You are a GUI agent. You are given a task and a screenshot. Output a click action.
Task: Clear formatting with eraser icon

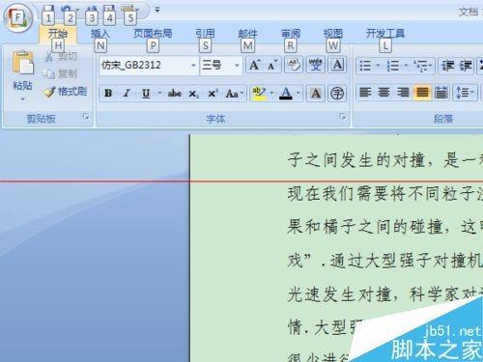tap(294, 65)
